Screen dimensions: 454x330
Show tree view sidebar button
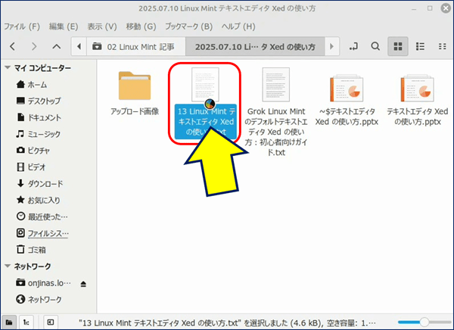point(26,322)
